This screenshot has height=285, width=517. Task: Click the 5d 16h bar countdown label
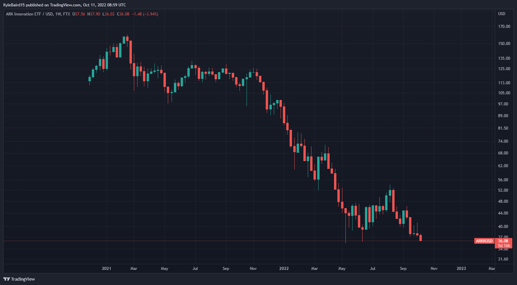tap(504, 246)
